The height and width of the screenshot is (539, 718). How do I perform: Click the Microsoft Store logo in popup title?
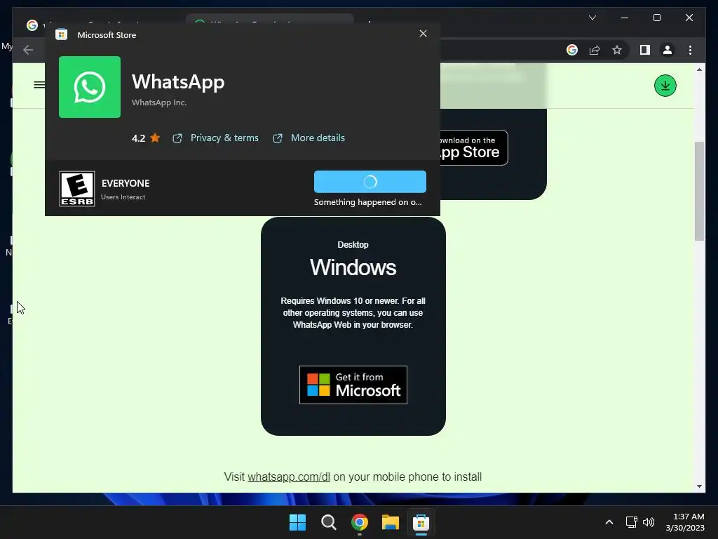(x=62, y=35)
